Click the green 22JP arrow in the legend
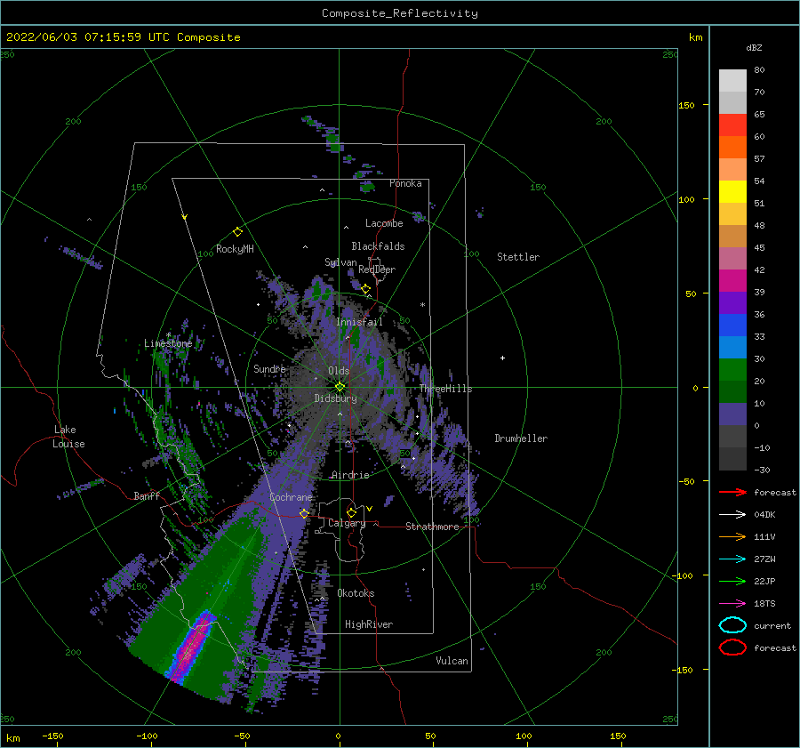The width and height of the screenshot is (800, 748). (732, 581)
